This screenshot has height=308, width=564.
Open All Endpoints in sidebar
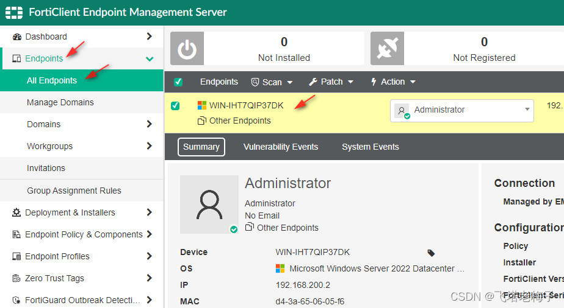[x=82, y=80]
